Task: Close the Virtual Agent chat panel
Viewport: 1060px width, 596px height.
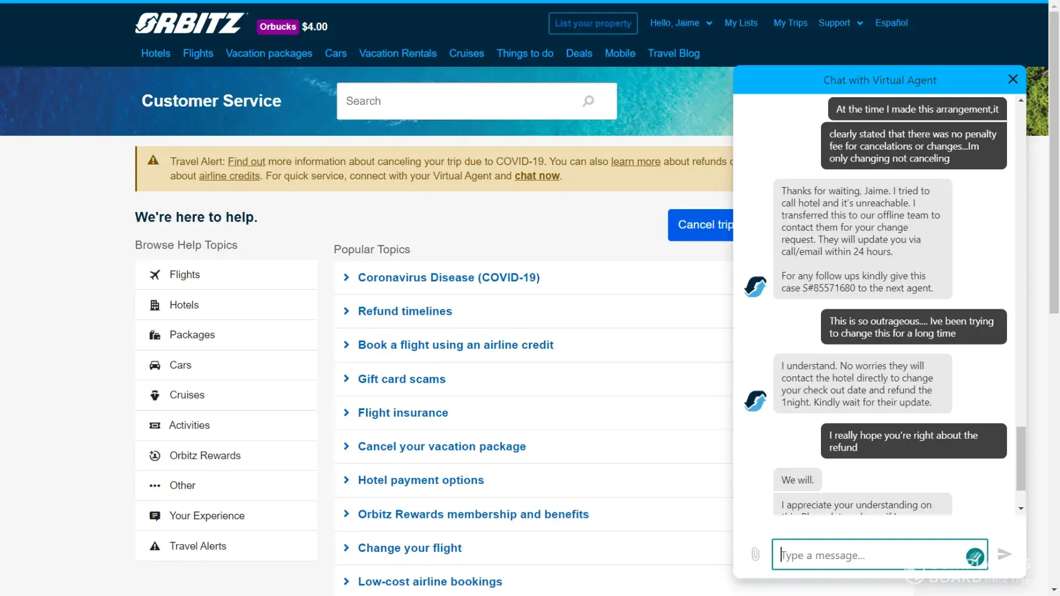Action: click(1012, 79)
